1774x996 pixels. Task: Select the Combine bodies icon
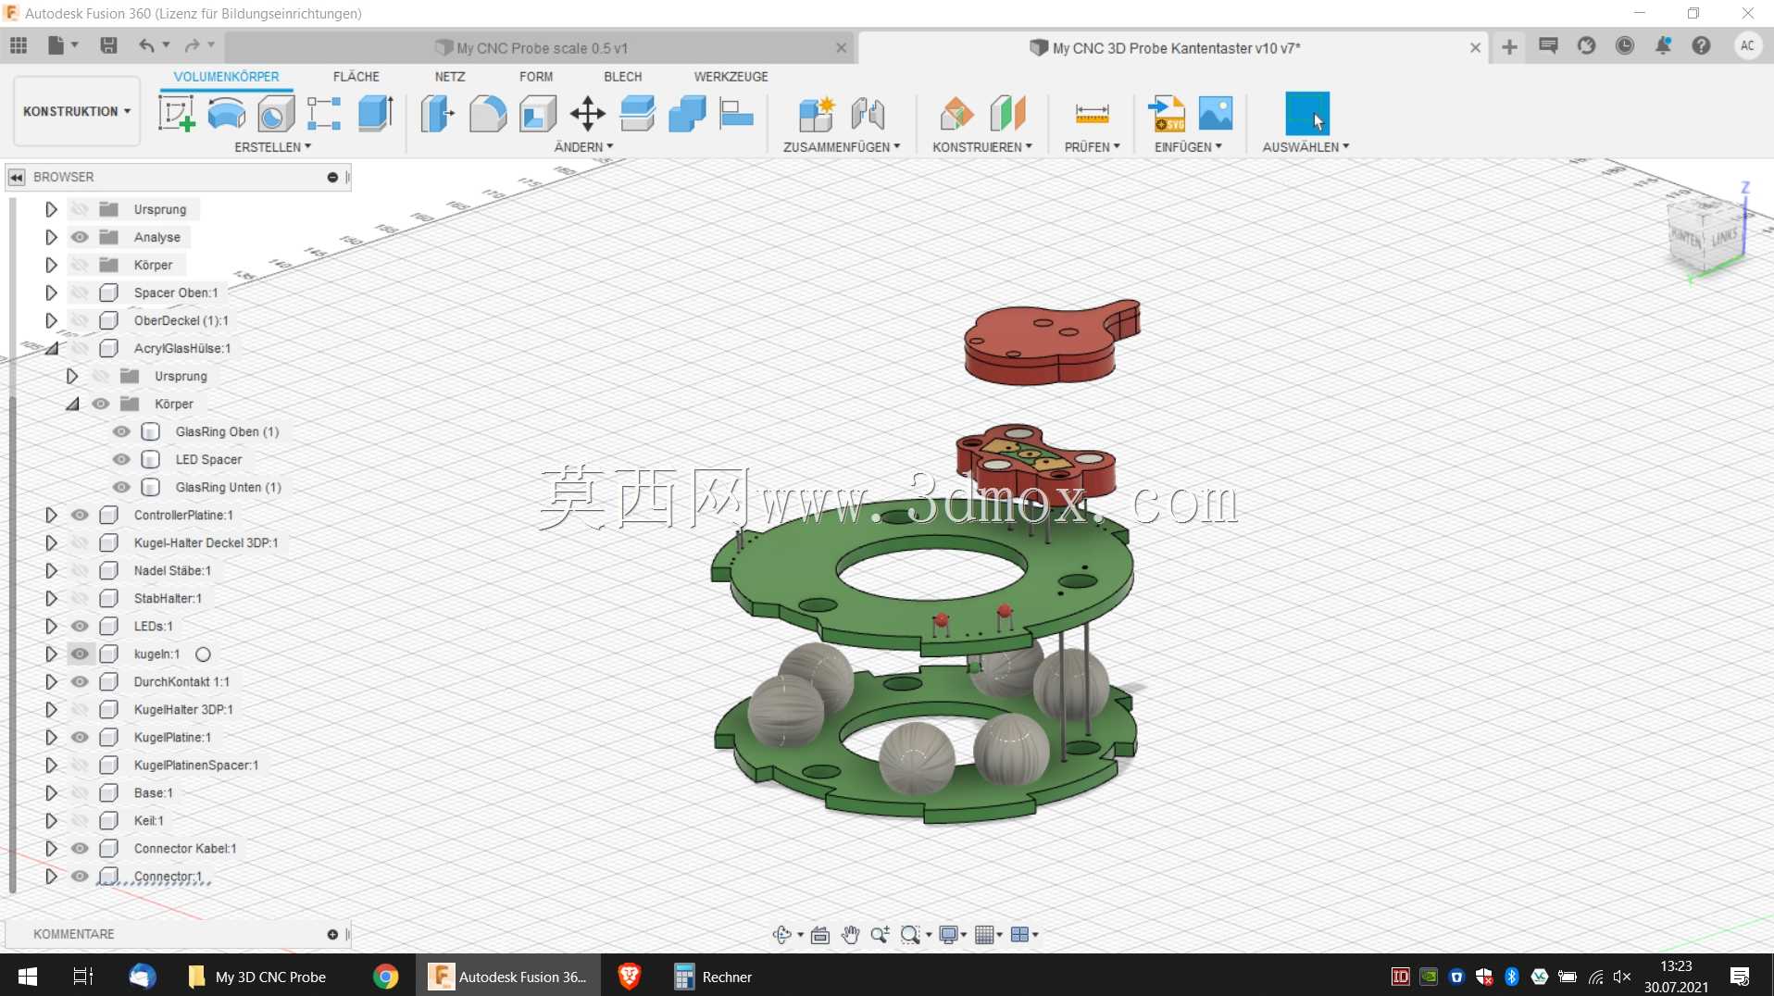[687, 114]
